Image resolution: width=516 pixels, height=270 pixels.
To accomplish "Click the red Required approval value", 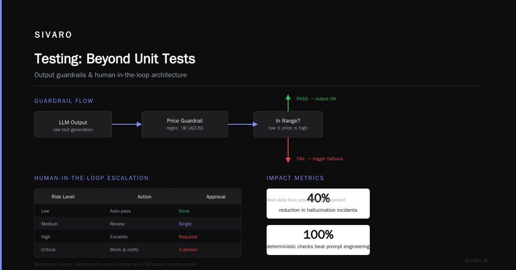I will [188, 237].
